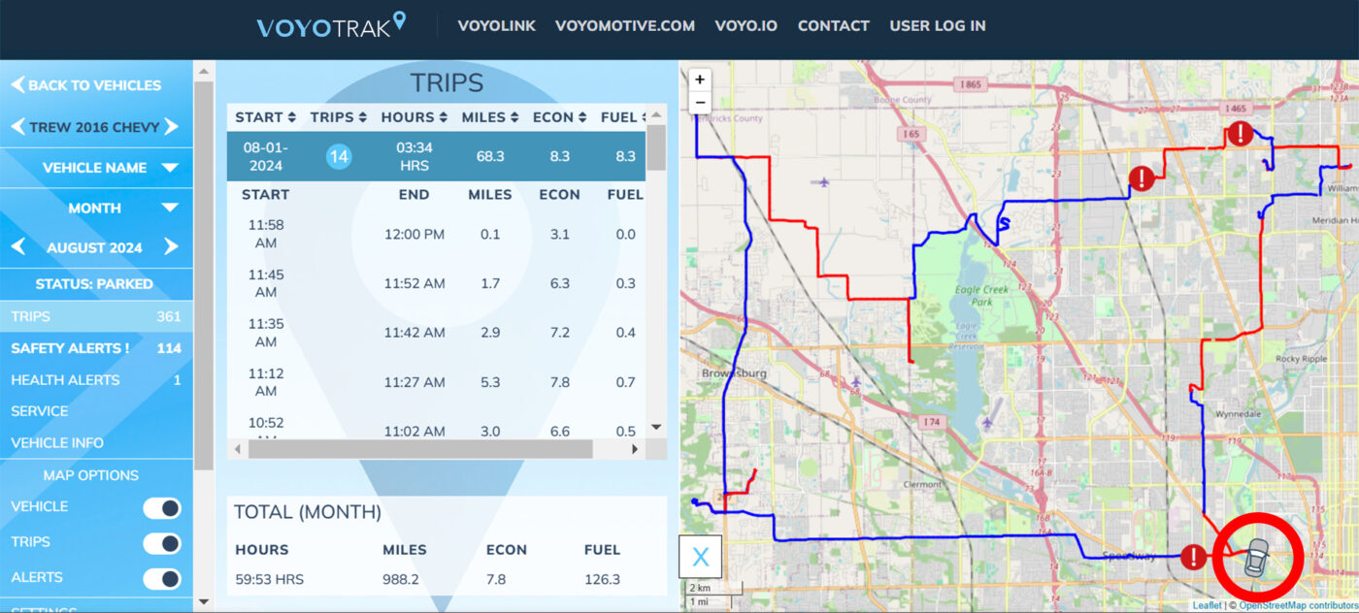Click the topmost alert marker near I-465
The width and height of the screenshot is (1359, 613).
tap(1240, 134)
